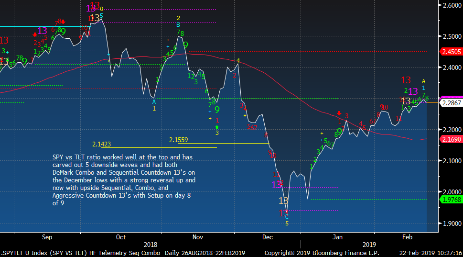Viewport: 463px width, 257px height.
Task: Select the Feb month label
Action: pos(407,237)
